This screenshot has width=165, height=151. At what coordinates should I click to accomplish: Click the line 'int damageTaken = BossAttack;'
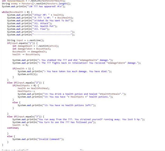click(31, 49)
